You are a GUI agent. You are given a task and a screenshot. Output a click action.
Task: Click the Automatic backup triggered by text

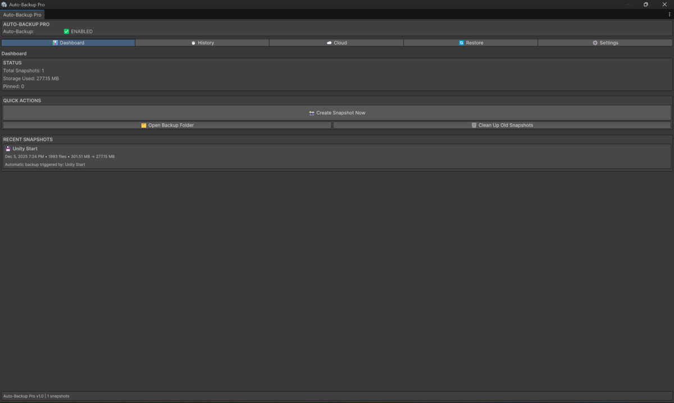tap(45, 165)
